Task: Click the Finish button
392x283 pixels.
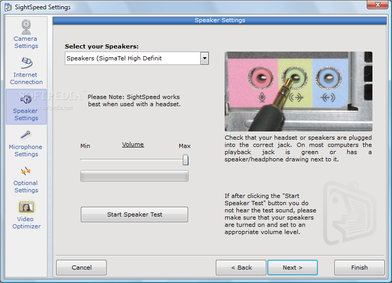Action: coord(359,268)
